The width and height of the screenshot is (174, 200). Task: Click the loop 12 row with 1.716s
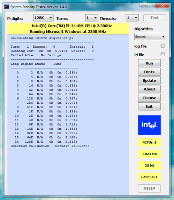click(x=46, y=125)
